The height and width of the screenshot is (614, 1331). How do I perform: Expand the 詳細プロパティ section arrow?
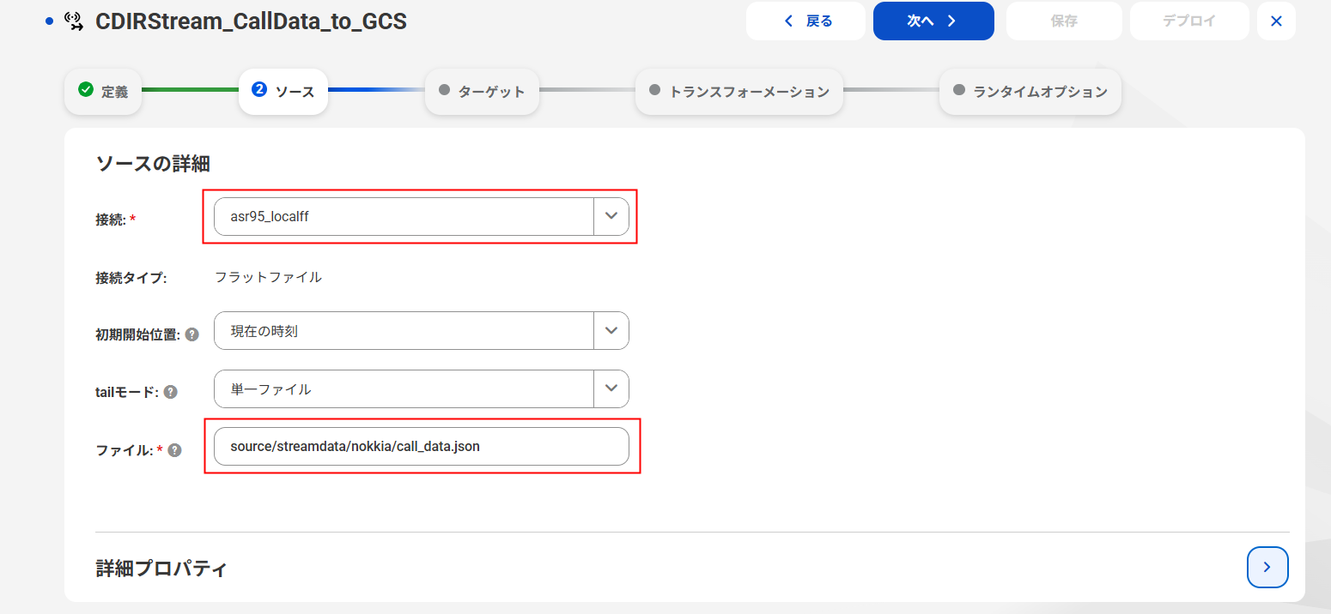[1267, 567]
